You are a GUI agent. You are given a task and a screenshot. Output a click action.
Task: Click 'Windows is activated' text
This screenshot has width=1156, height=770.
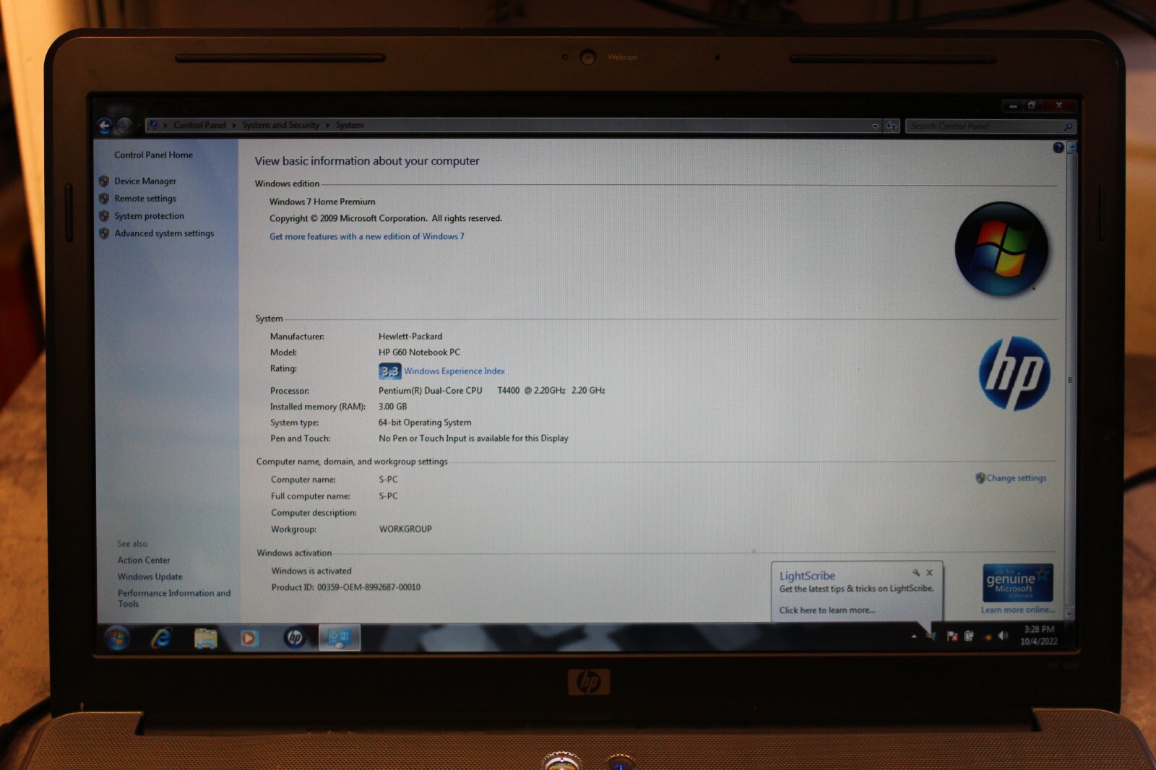click(x=311, y=571)
